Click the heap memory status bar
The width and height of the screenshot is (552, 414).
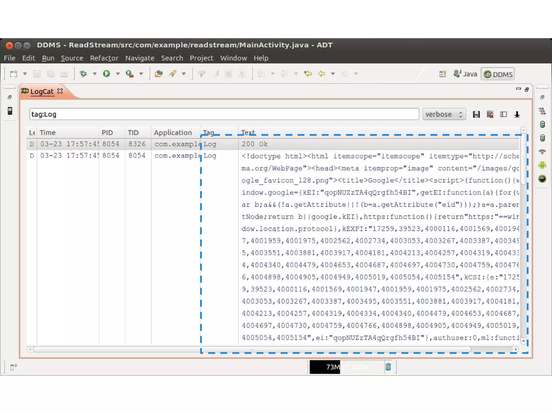[347, 367]
